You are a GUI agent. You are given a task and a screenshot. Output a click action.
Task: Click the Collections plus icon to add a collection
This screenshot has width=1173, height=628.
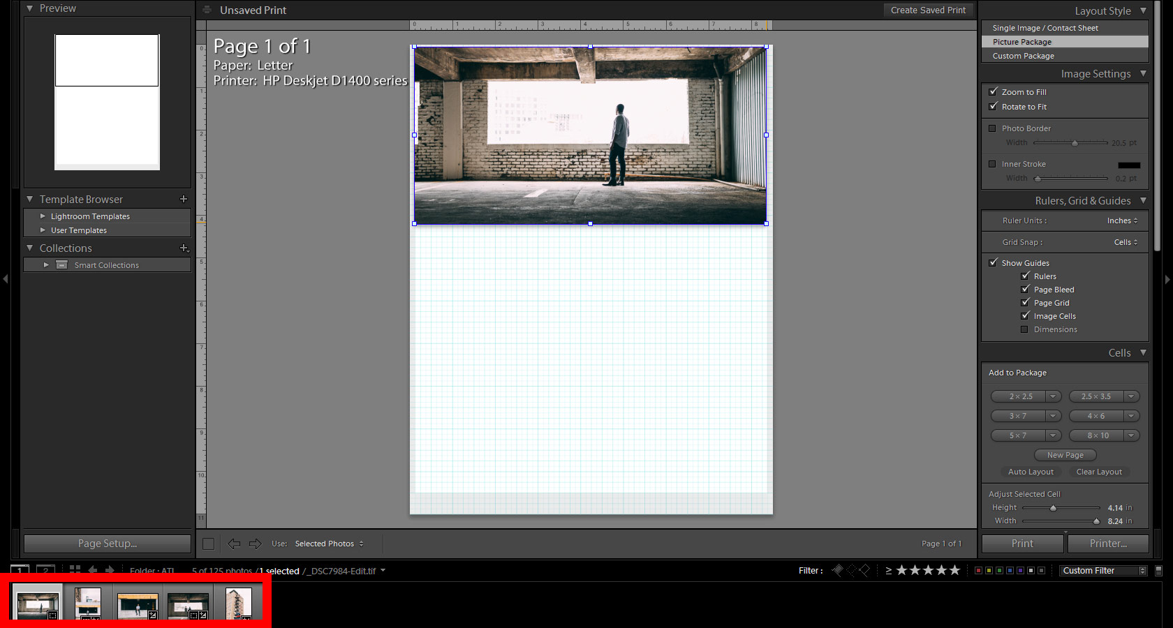point(184,248)
